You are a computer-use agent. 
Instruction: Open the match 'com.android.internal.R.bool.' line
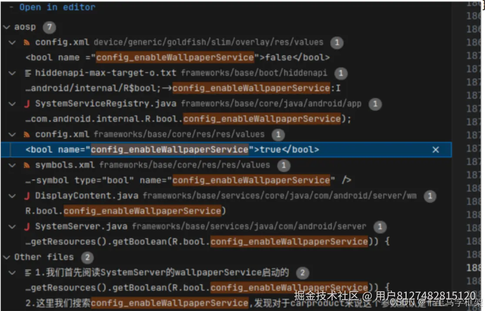pyautogui.click(x=188, y=119)
